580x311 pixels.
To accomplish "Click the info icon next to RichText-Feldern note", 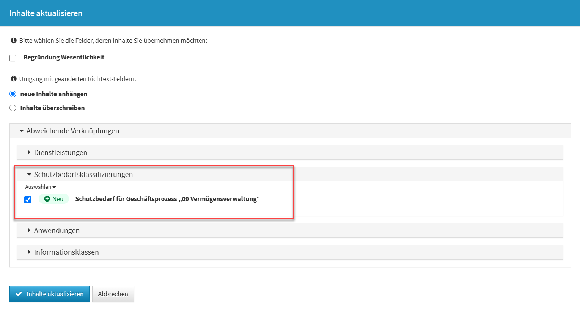I will coord(14,79).
